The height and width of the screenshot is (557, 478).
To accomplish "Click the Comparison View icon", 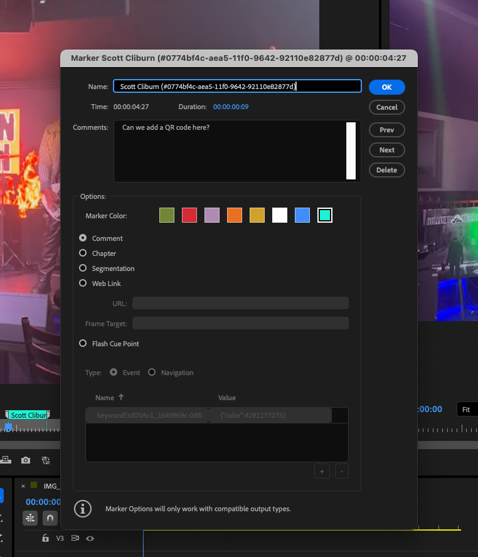I will 46,460.
